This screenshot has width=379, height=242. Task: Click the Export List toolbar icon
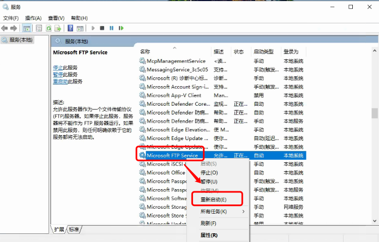(x=58, y=28)
